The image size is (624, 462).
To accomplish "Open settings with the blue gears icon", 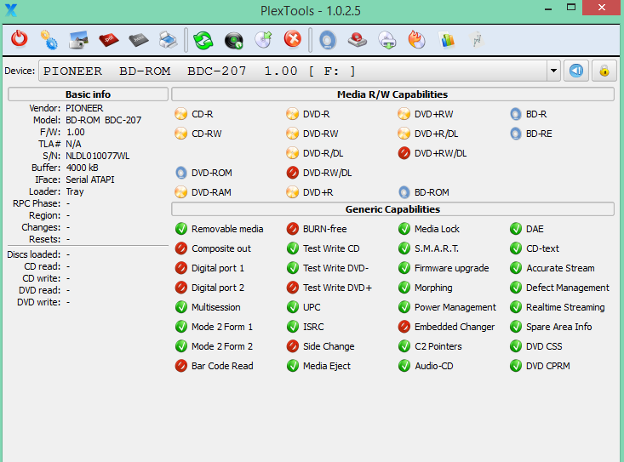I will (49, 40).
